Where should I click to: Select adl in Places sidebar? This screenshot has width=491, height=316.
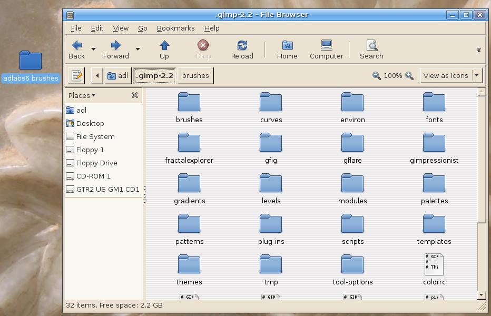pos(104,110)
